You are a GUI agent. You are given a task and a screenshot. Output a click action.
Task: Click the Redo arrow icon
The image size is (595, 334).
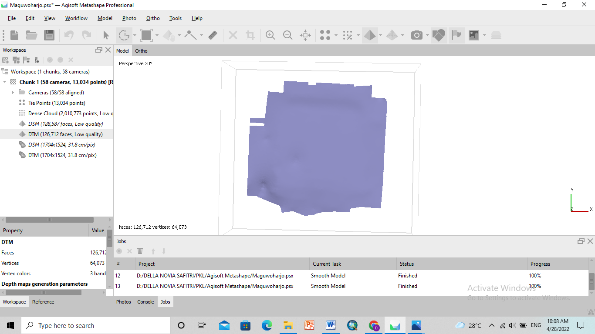87,35
